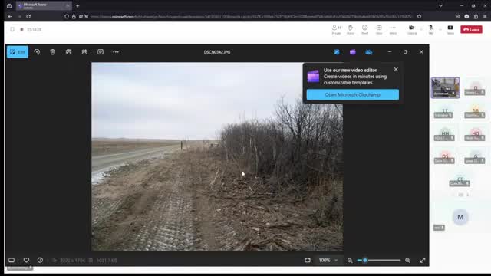
Task: Select the Microsoft Teams browser tab
Action: (44, 5)
